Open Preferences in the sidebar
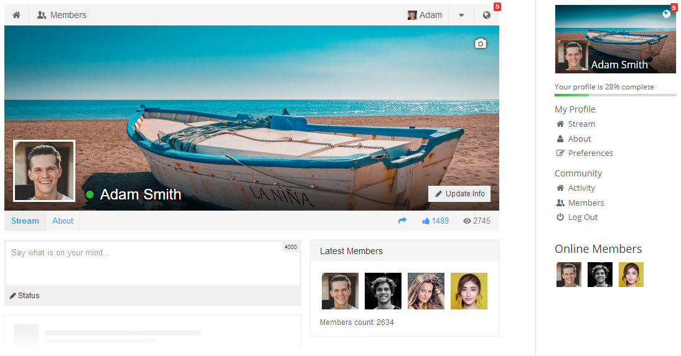The height and width of the screenshot is (356, 681). click(591, 153)
